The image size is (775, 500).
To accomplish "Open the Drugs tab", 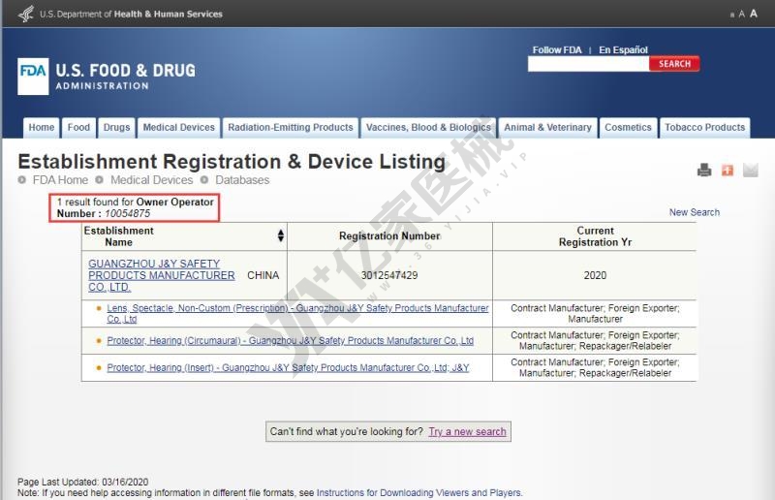I will tap(116, 128).
